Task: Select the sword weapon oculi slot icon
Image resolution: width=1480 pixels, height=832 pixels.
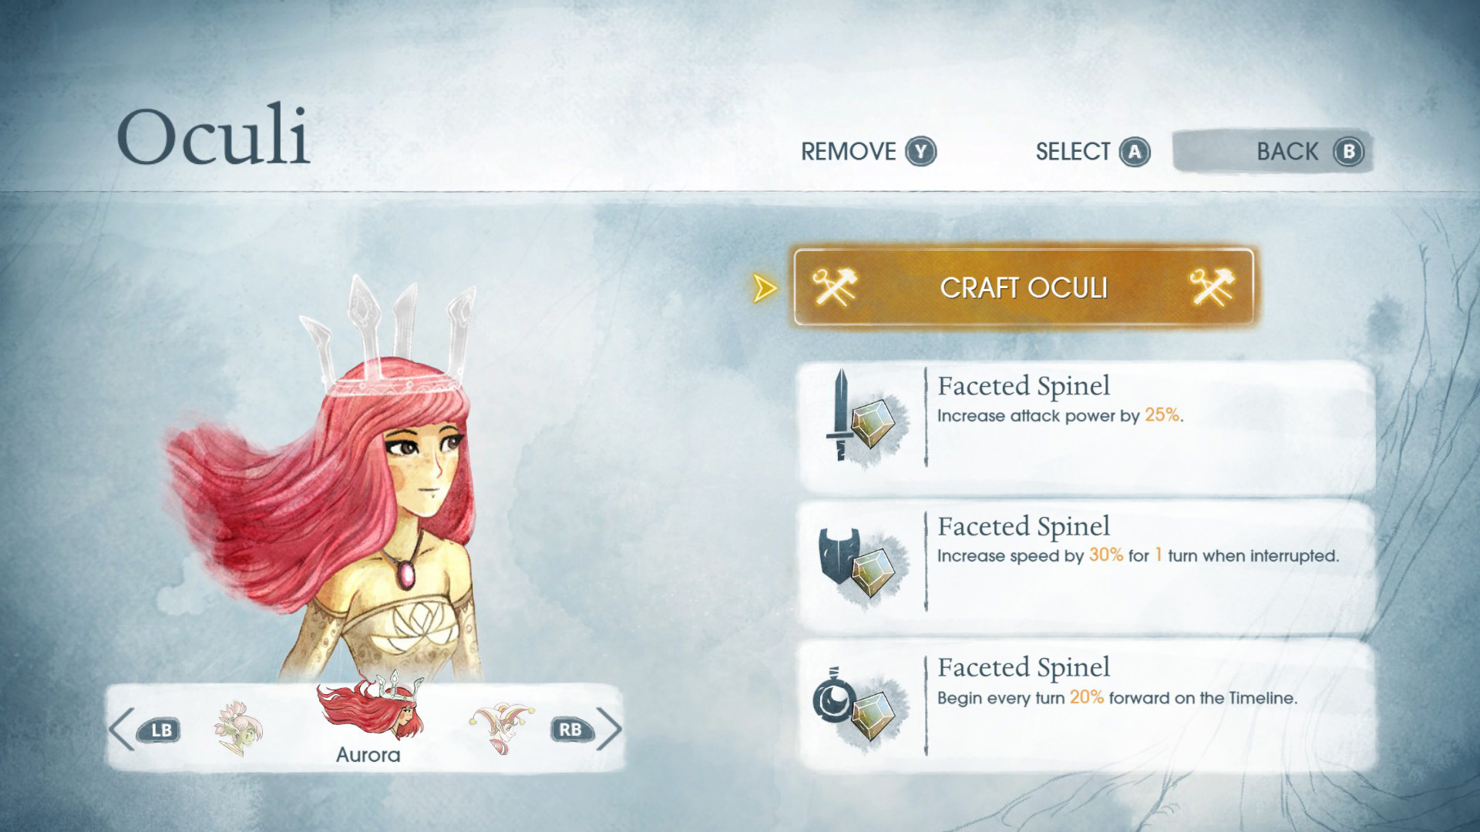Action: tap(841, 415)
